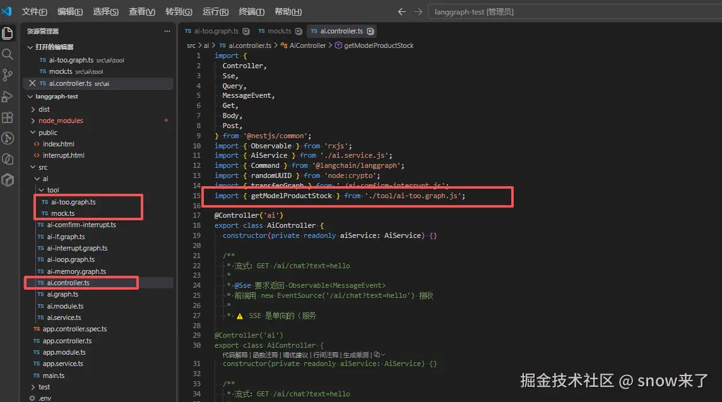Open the Explorer view in activity bar
Screen dimensions: 722x402
[x=8, y=33]
